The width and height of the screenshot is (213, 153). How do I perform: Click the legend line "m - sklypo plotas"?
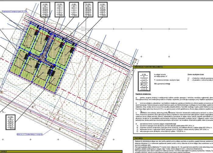(x=160, y=76)
